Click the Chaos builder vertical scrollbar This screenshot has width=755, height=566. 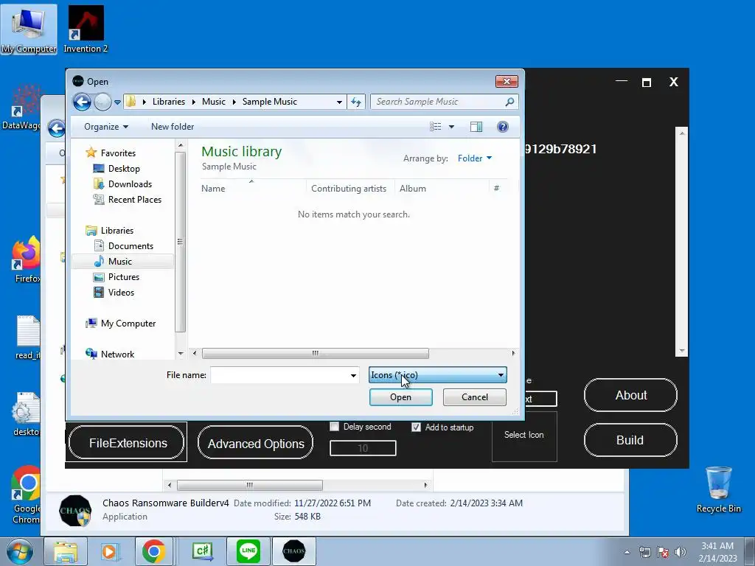pos(682,241)
